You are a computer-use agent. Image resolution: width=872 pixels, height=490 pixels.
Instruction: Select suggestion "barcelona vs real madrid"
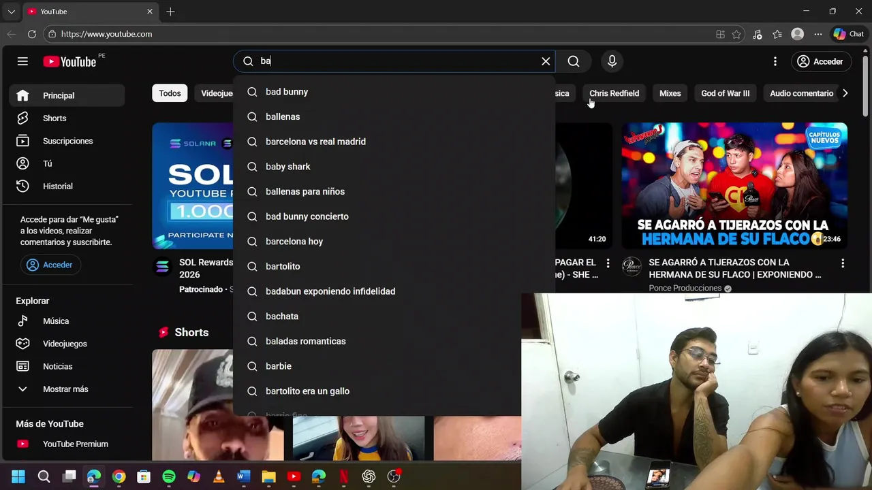394,142
